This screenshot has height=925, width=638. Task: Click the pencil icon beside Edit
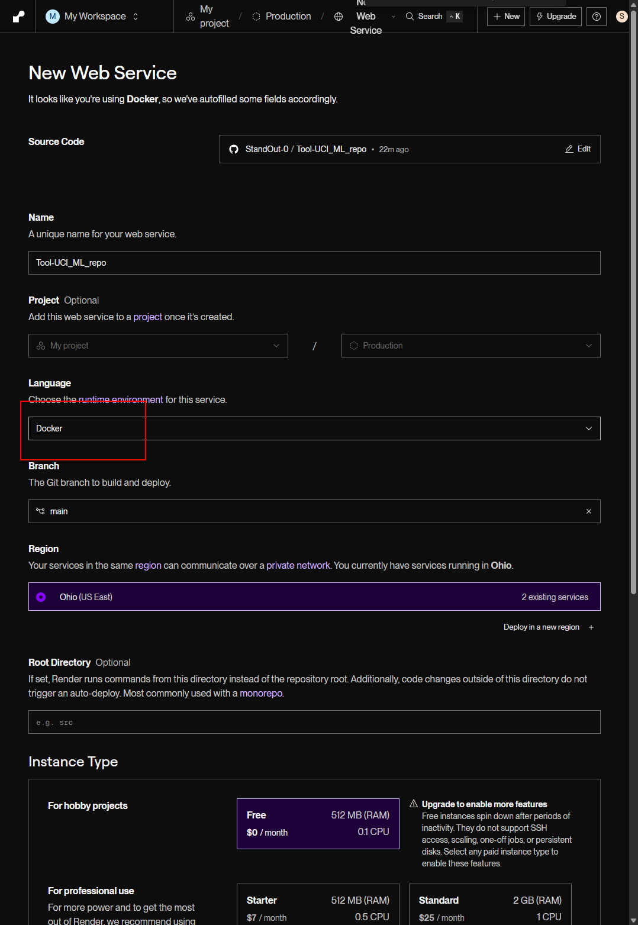569,149
